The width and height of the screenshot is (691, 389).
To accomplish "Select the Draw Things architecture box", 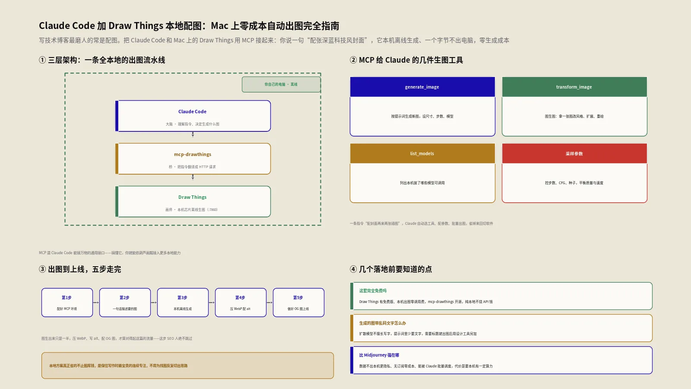I will click(x=193, y=201).
